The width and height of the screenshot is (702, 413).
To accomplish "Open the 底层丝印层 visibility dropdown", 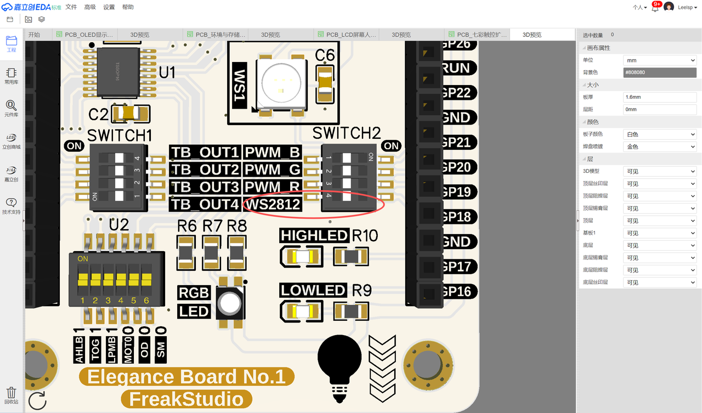I will point(660,282).
